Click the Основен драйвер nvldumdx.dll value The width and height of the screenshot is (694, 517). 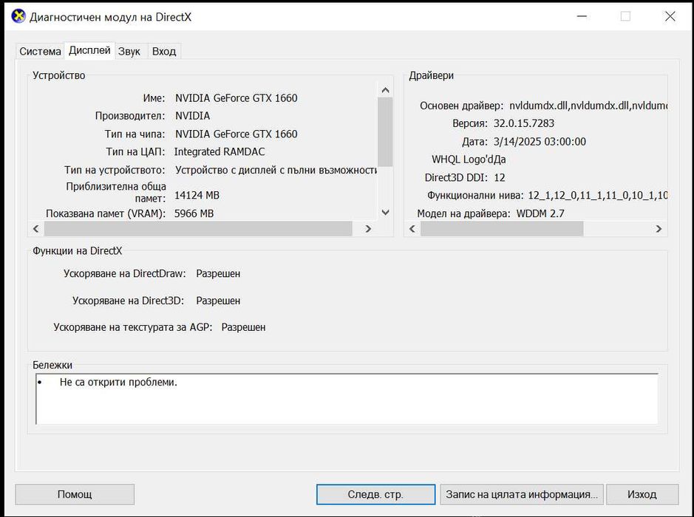pyautogui.click(x=588, y=106)
